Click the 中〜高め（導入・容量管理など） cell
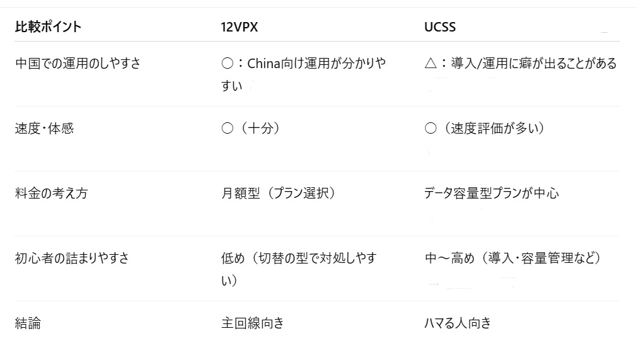This screenshot has width=636, height=343. [x=512, y=258]
